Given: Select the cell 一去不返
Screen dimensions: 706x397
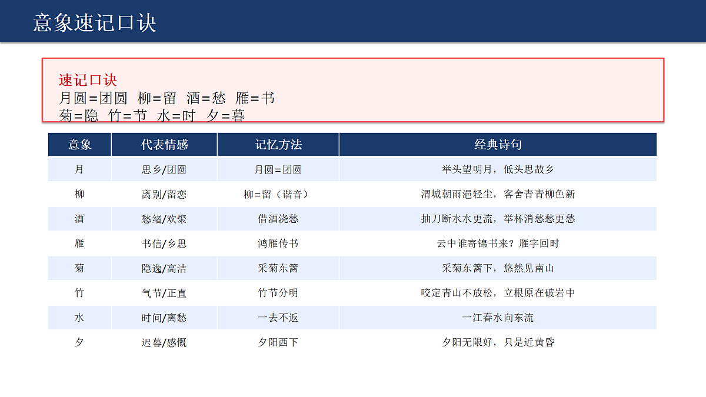Looking at the screenshot, I should [278, 318].
